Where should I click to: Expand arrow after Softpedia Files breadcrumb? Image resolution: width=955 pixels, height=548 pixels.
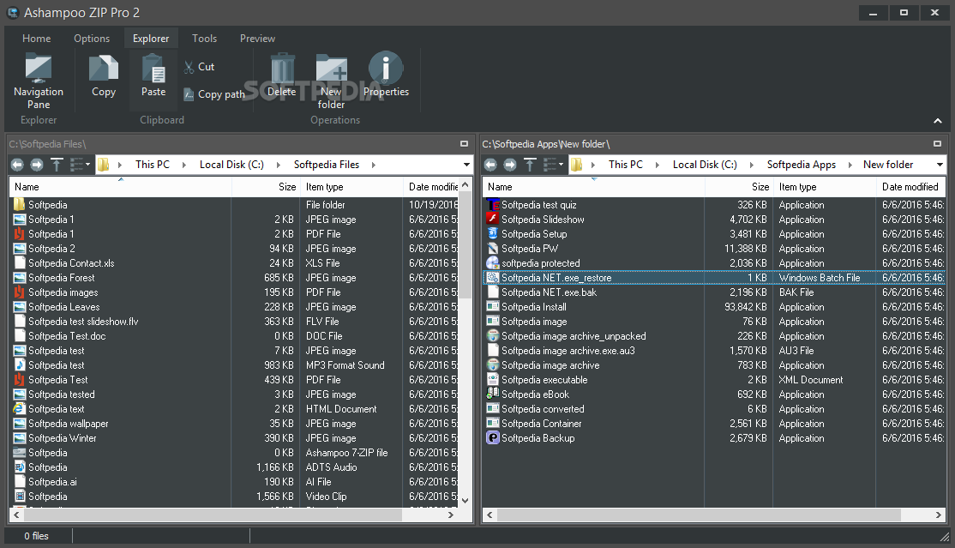(x=374, y=165)
